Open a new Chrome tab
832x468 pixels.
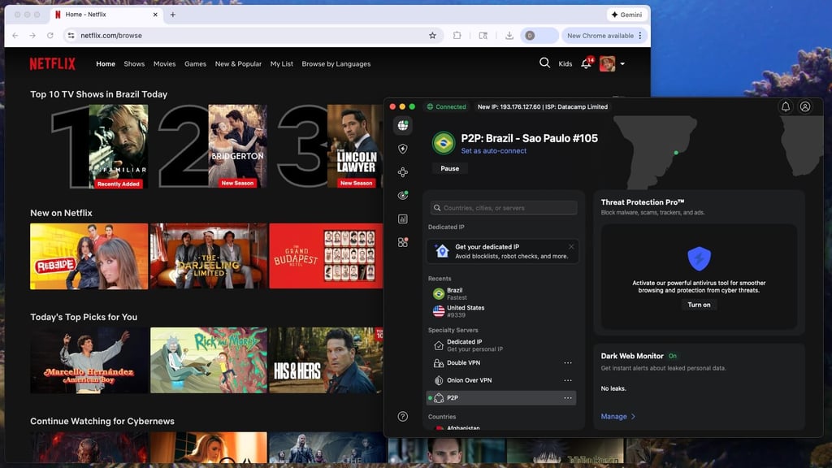(172, 15)
